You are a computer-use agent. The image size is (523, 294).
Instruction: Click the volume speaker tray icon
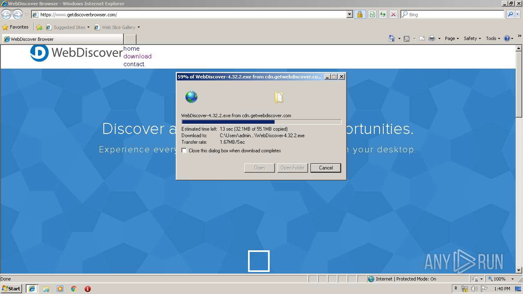click(474, 289)
